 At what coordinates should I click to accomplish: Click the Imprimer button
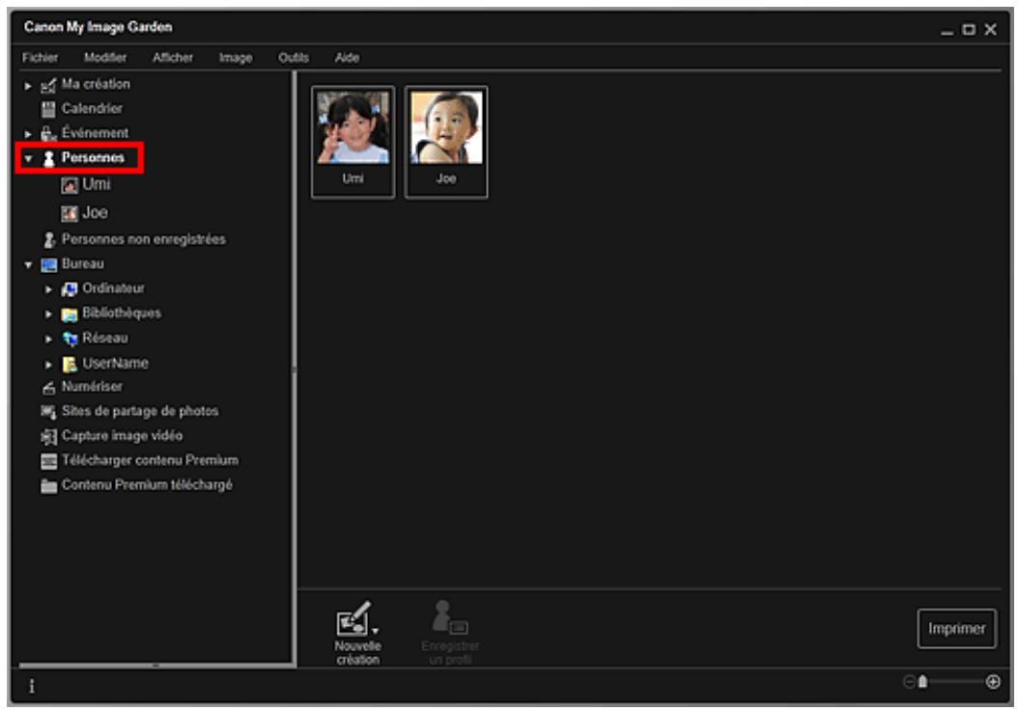click(x=956, y=629)
